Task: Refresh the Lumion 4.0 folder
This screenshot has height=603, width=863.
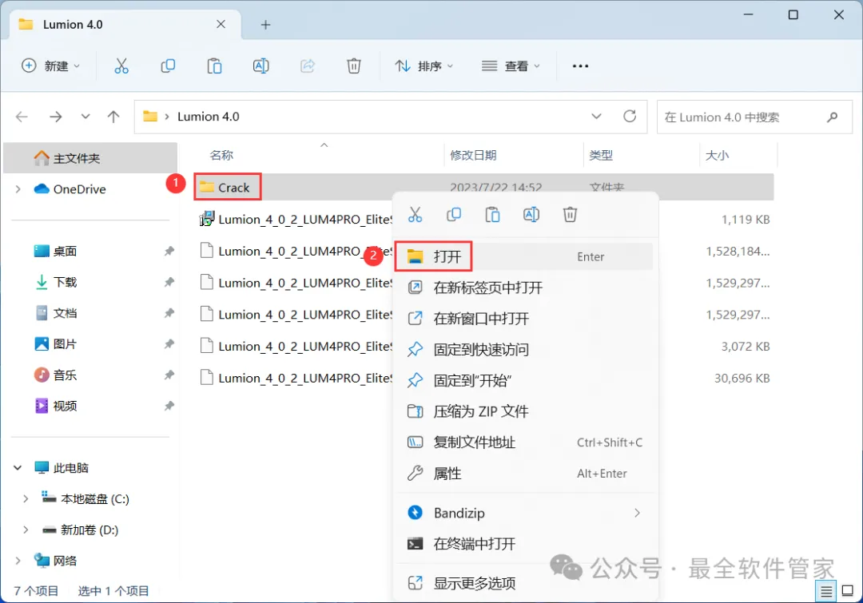Action: tap(630, 117)
